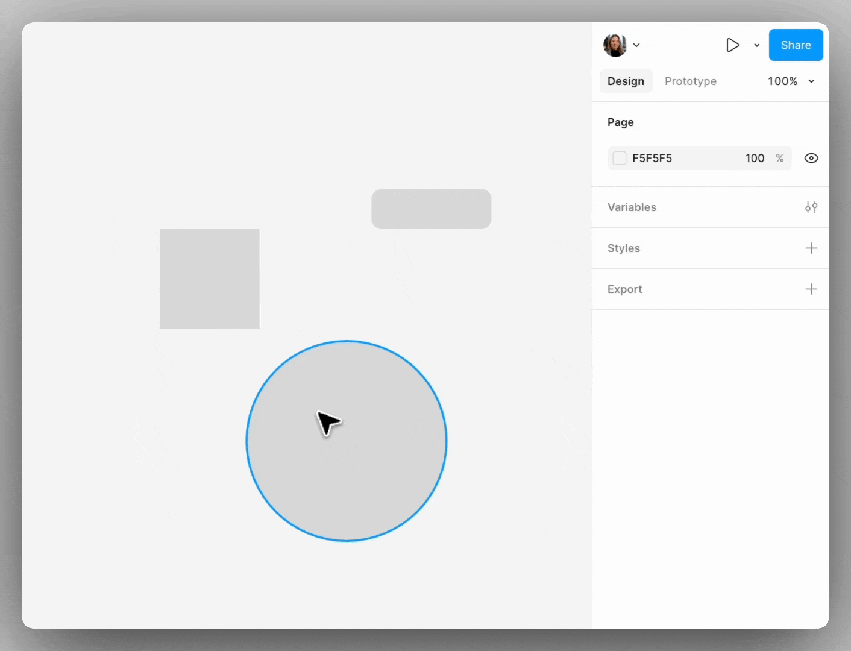Click the blue Share button
The width and height of the screenshot is (851, 651).
(796, 45)
